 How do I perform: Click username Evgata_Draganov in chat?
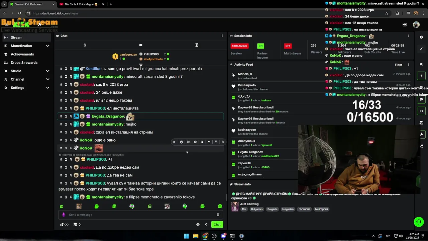point(108,116)
